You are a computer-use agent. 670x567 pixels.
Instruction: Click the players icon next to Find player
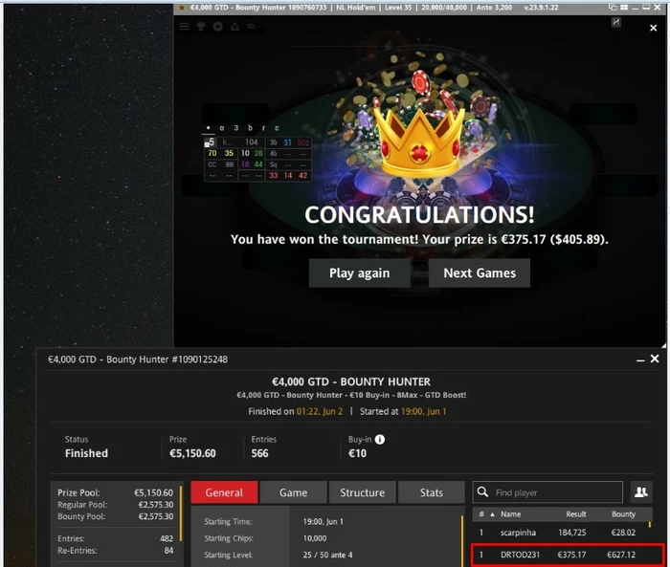(641, 492)
